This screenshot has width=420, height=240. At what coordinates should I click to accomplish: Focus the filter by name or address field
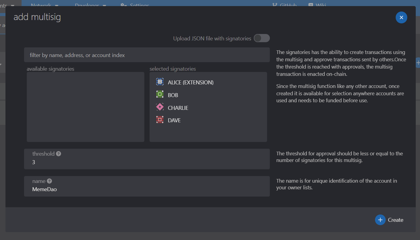point(147,55)
